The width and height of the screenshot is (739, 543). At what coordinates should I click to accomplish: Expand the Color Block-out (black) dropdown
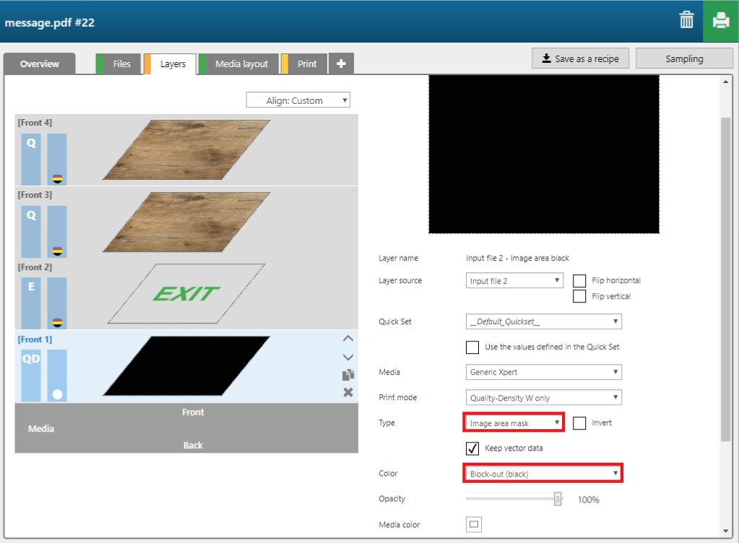click(543, 474)
